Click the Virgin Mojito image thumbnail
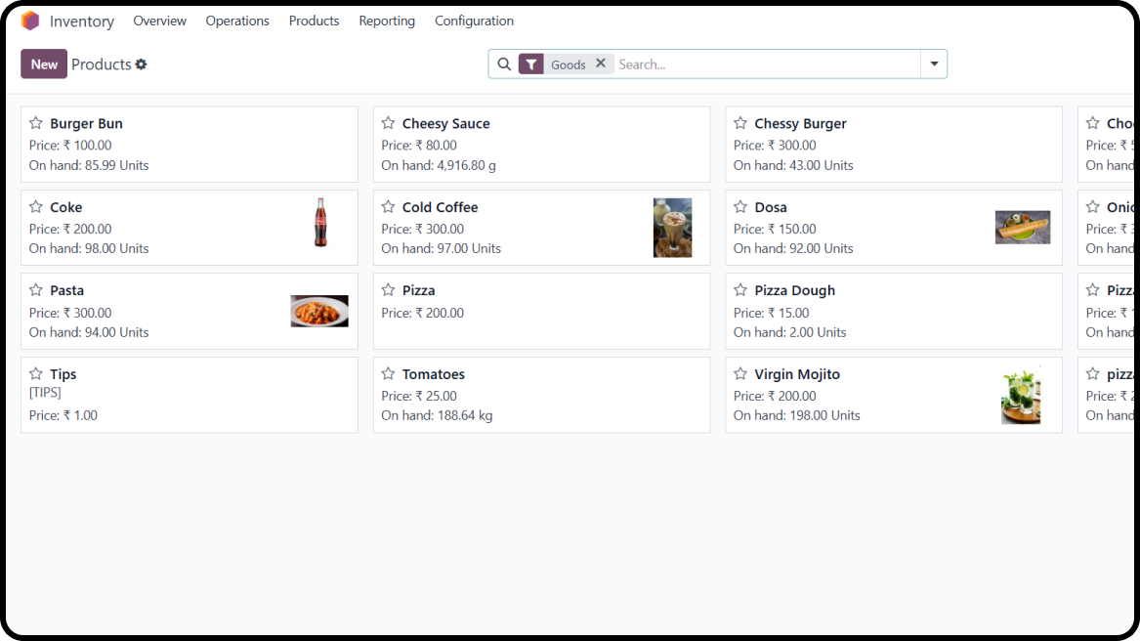This screenshot has height=641, width=1140. click(1022, 394)
